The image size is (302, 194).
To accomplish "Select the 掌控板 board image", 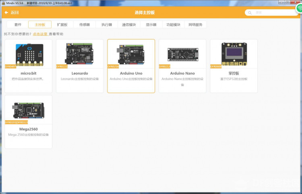I will (234, 54).
